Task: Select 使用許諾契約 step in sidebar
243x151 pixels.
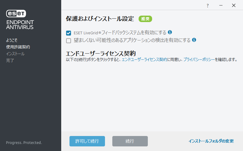Action: (x=18, y=47)
